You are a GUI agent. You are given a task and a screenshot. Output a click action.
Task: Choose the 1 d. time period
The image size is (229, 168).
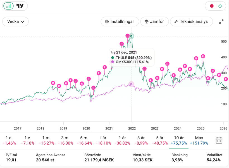9,140
